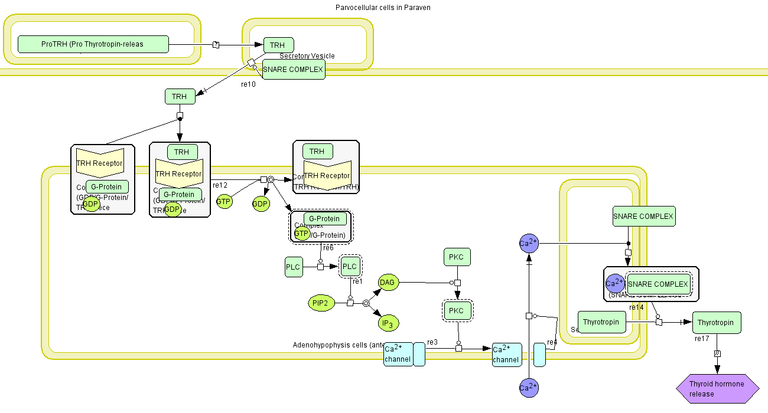
Task: Click the inactive PLC node left of re6 arrow
Action: coord(293,267)
